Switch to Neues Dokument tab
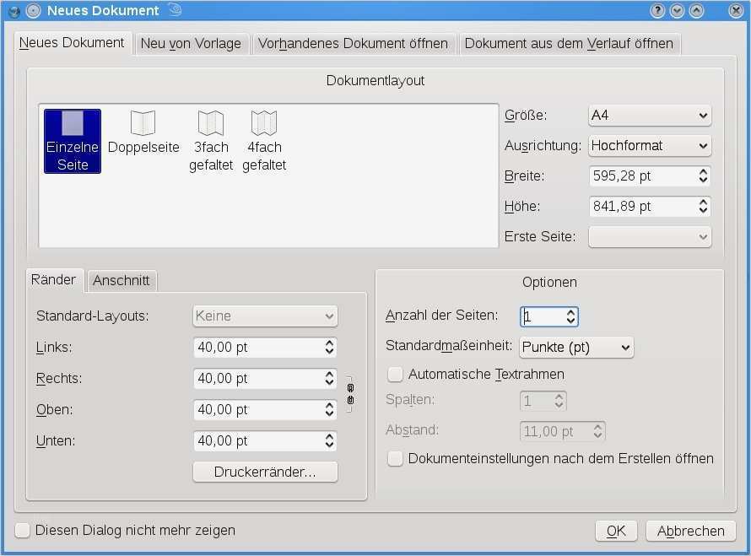Screen dimensions: 751x556 pos(72,43)
